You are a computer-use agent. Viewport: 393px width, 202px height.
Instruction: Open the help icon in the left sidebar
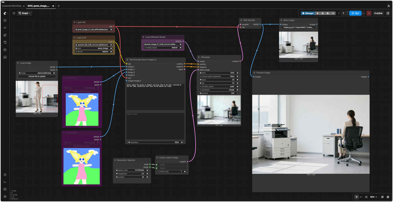(x=5, y=175)
